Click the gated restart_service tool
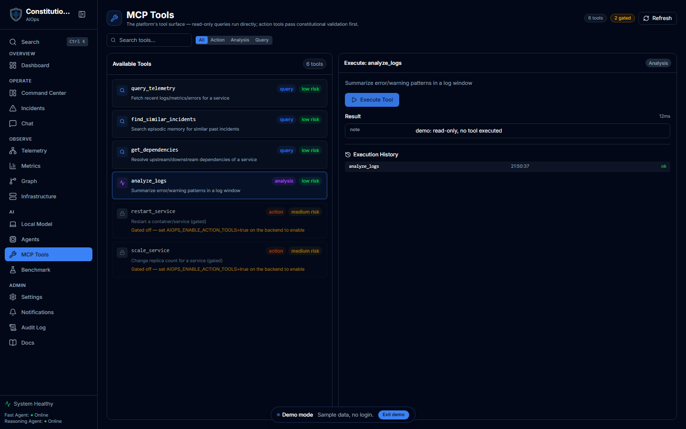This screenshot has height=429, width=686. (x=220, y=220)
